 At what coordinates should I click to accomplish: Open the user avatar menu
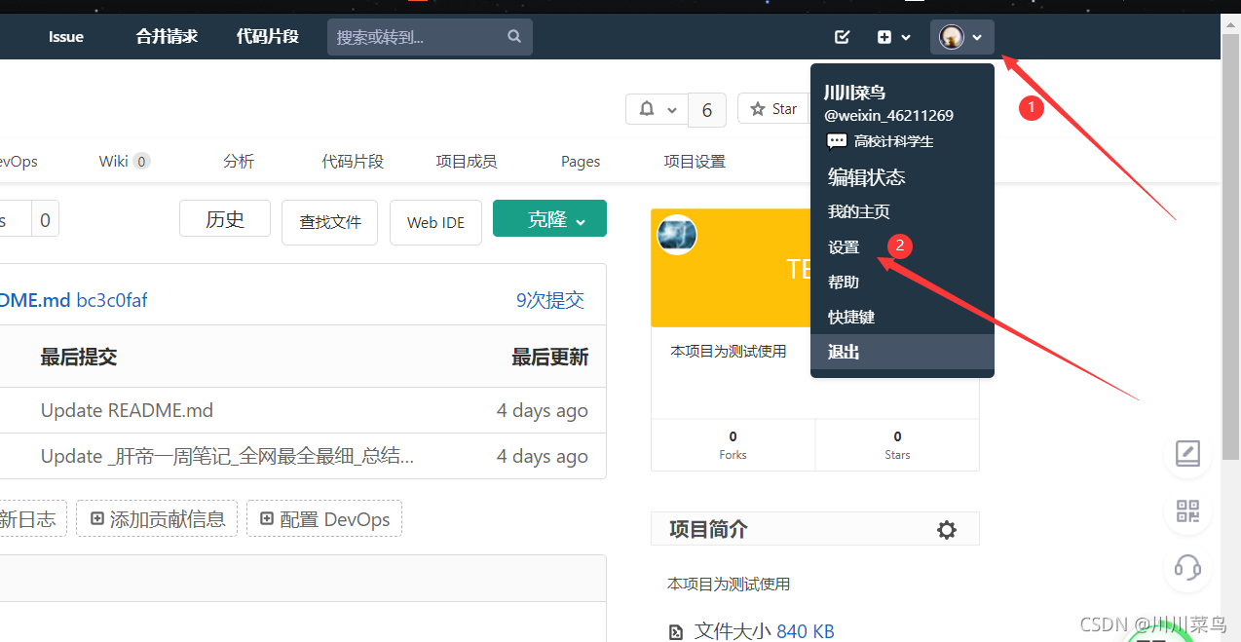(961, 37)
